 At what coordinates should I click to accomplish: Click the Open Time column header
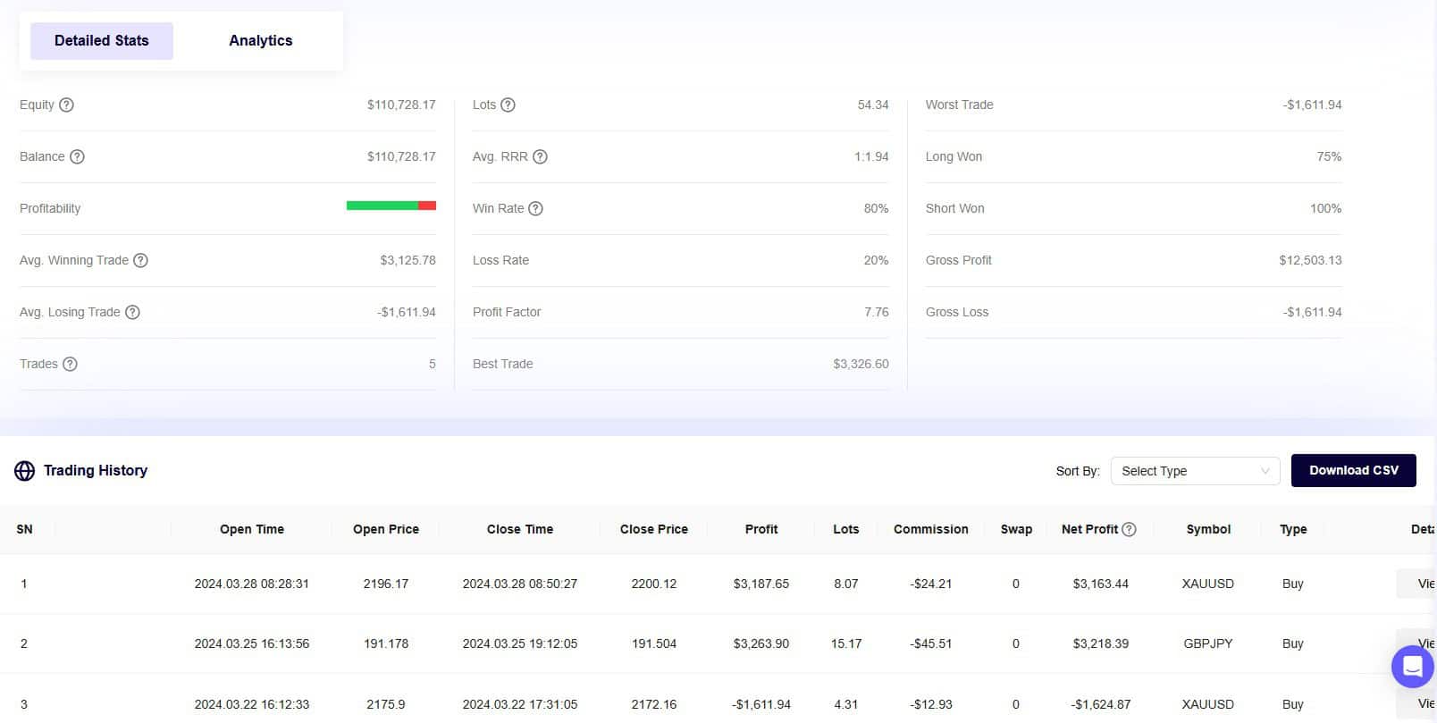coord(251,529)
